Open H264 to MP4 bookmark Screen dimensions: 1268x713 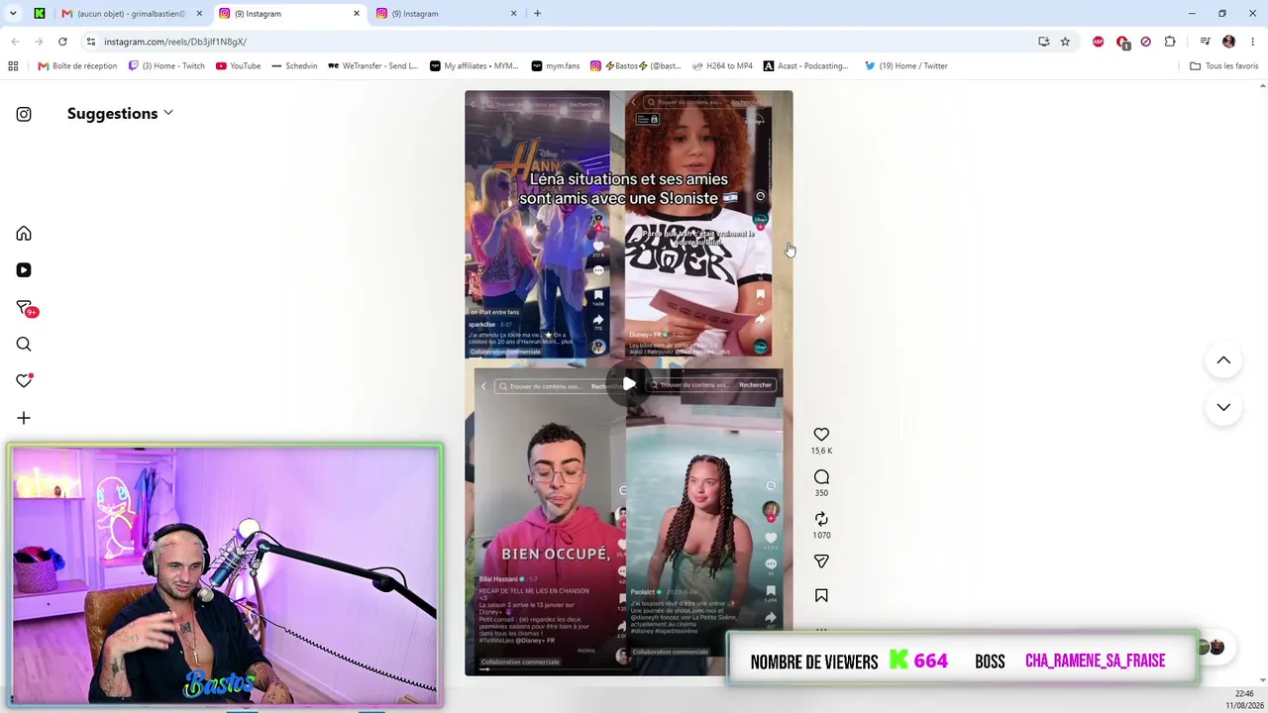722,66
